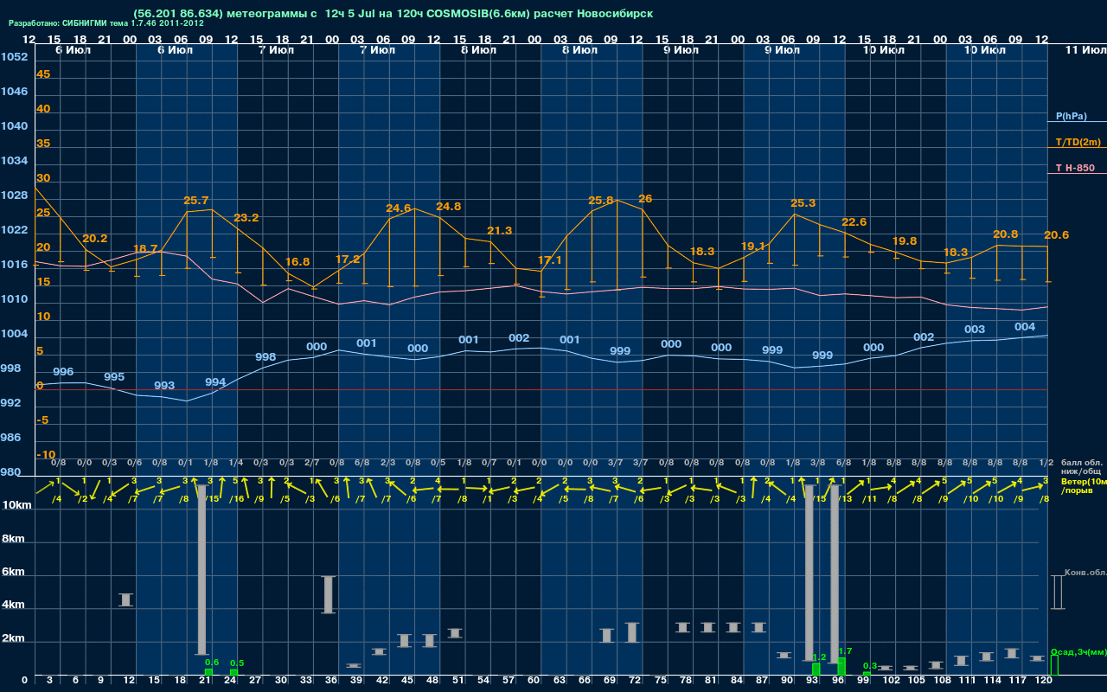Select the orange temperature legend line swatch
This screenshot has height=692, width=1107.
pyautogui.click(x=1077, y=148)
